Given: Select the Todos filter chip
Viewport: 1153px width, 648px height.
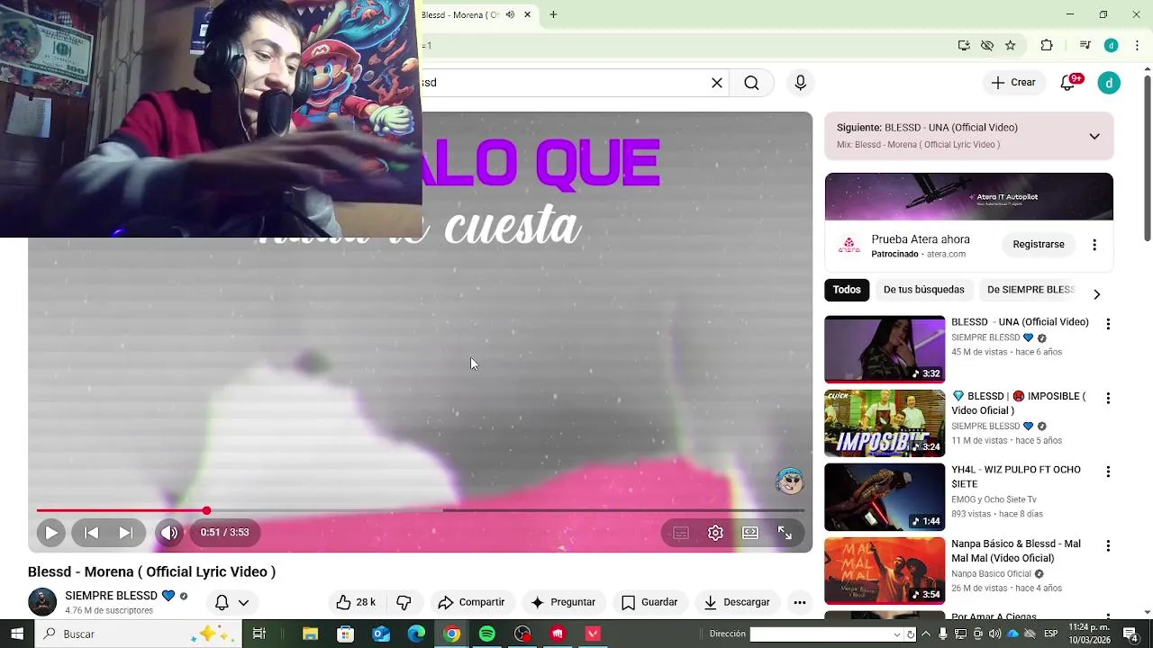Looking at the screenshot, I should coord(847,290).
